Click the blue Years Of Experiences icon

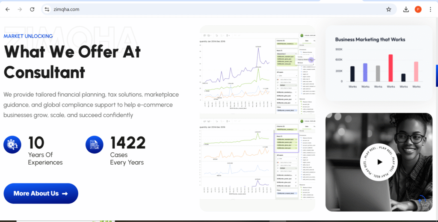point(12,145)
